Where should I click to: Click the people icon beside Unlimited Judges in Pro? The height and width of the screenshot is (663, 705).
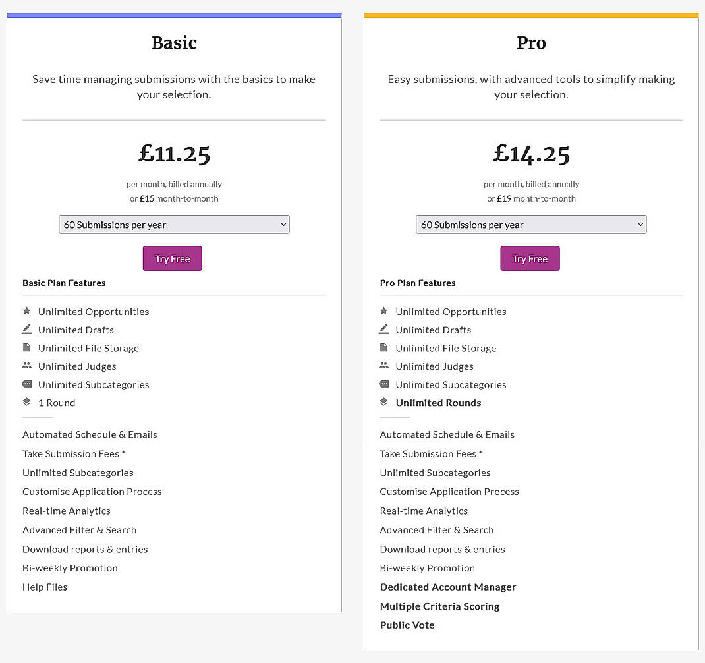(x=384, y=366)
